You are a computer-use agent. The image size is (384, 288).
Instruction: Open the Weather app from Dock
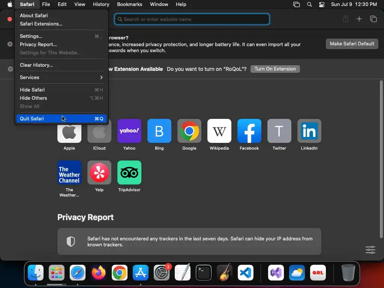click(x=297, y=273)
